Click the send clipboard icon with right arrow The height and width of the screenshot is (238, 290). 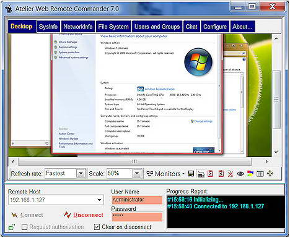click(x=211, y=174)
